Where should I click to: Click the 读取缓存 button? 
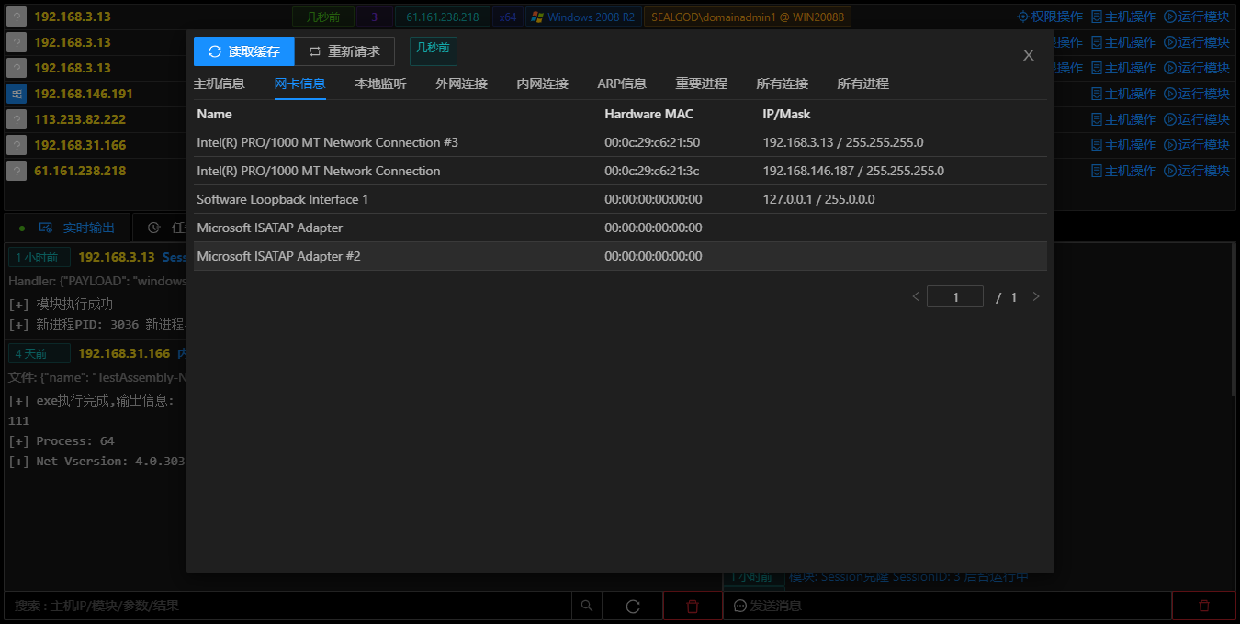tap(243, 51)
